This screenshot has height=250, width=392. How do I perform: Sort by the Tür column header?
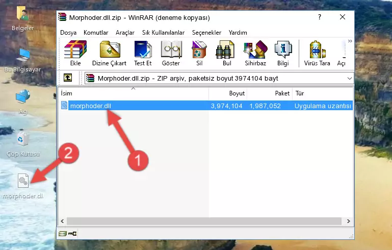pos(323,93)
